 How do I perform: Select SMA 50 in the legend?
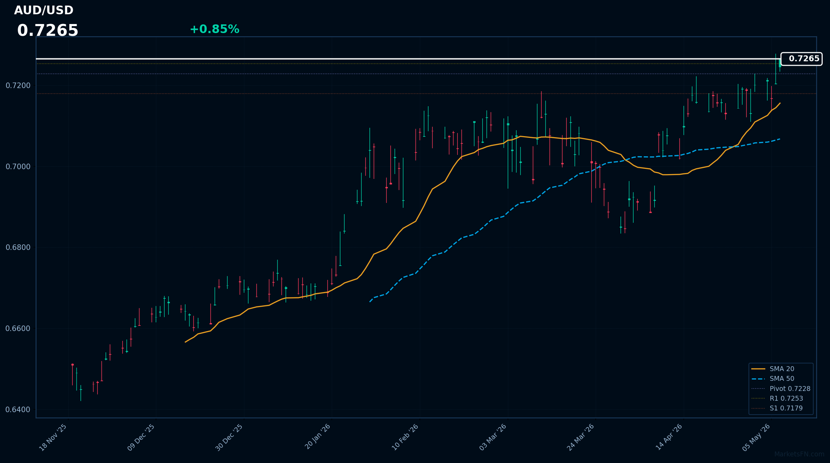[x=782, y=378]
